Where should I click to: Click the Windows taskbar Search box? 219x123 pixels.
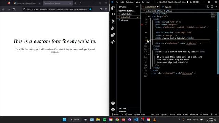(75, 120)
